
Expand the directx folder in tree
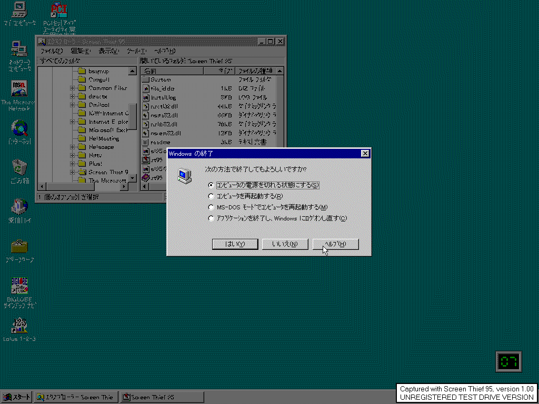coord(73,97)
